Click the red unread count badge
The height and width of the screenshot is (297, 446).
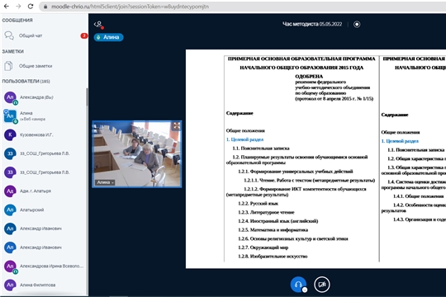(x=84, y=35)
